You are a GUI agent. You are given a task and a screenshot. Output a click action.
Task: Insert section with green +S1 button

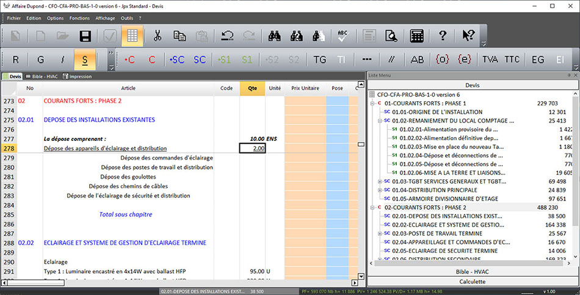[x=225, y=60]
